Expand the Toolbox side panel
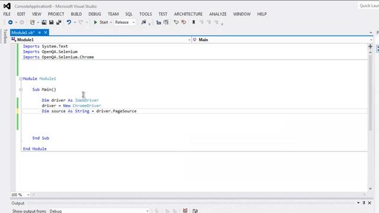This screenshot has height=213, width=379. [5, 36]
